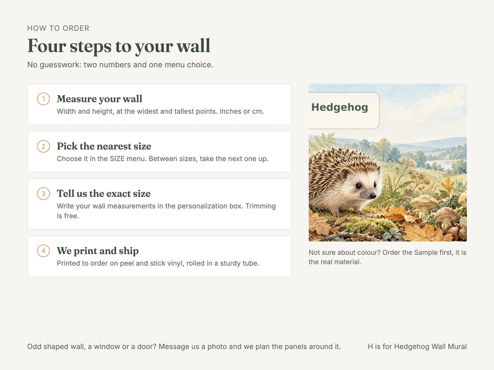The width and height of the screenshot is (494, 370).
Task: Click the Four steps to your wall title
Action: tap(119, 46)
